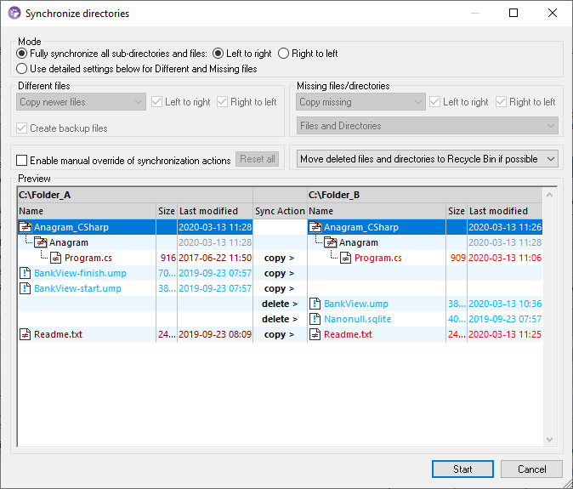This screenshot has width=573, height=489.
Task: Click the Nanonull.sqlite file icon
Action: (315, 319)
